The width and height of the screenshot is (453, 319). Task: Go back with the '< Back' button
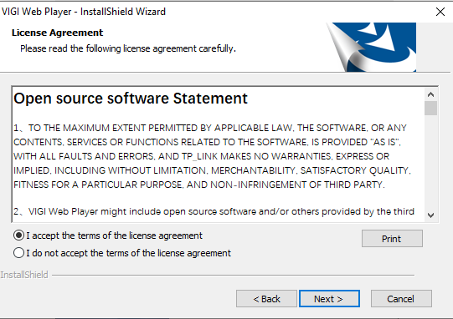(266, 299)
